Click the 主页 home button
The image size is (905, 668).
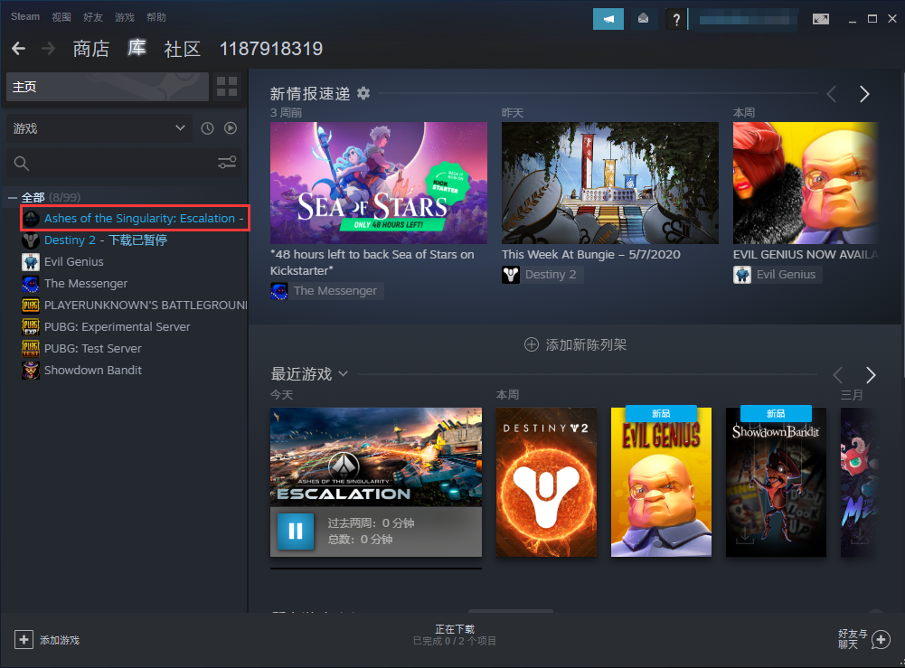click(x=108, y=87)
